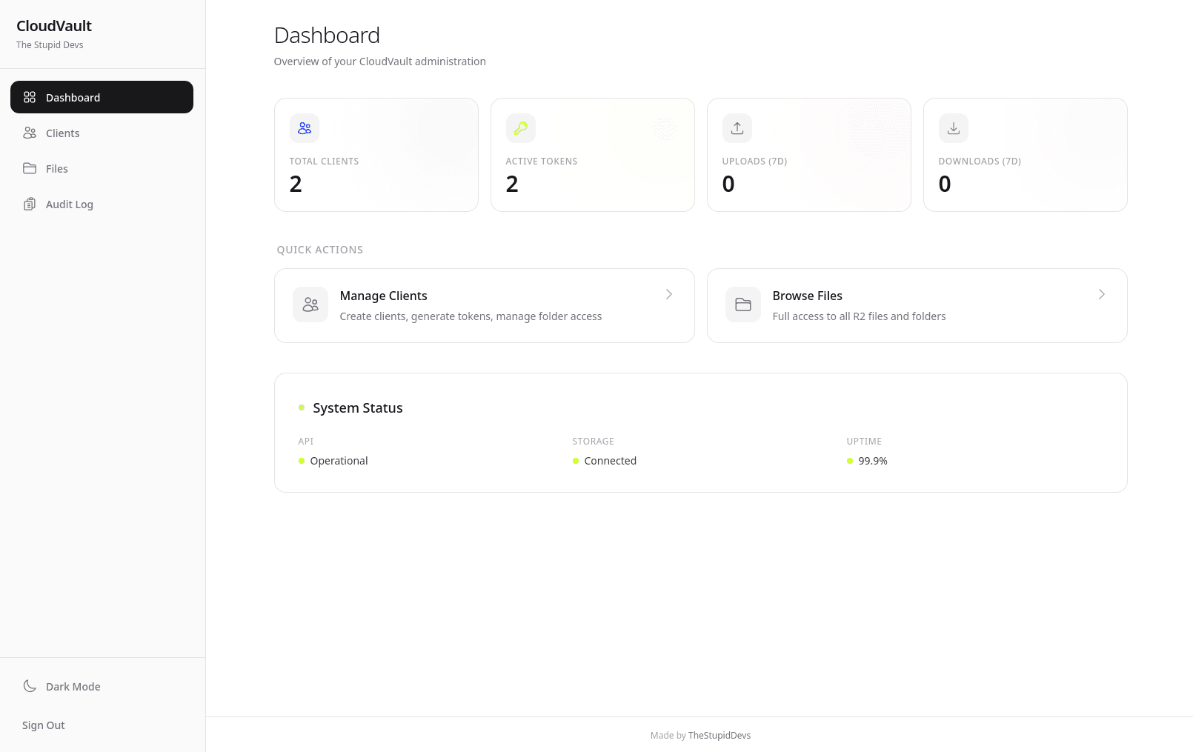Click the '99.9%' uptime value
This screenshot has width=1193, height=752.
point(873,461)
